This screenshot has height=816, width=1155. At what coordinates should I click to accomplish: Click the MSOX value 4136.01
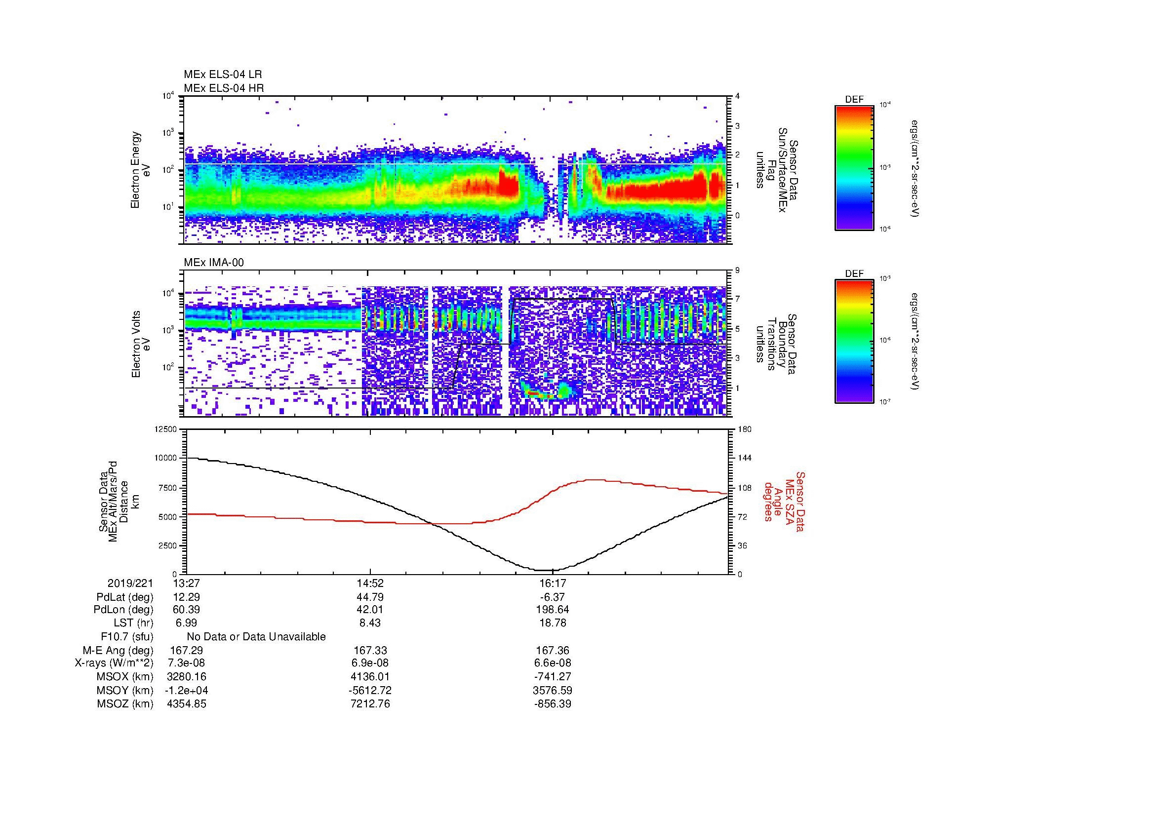click(x=370, y=677)
